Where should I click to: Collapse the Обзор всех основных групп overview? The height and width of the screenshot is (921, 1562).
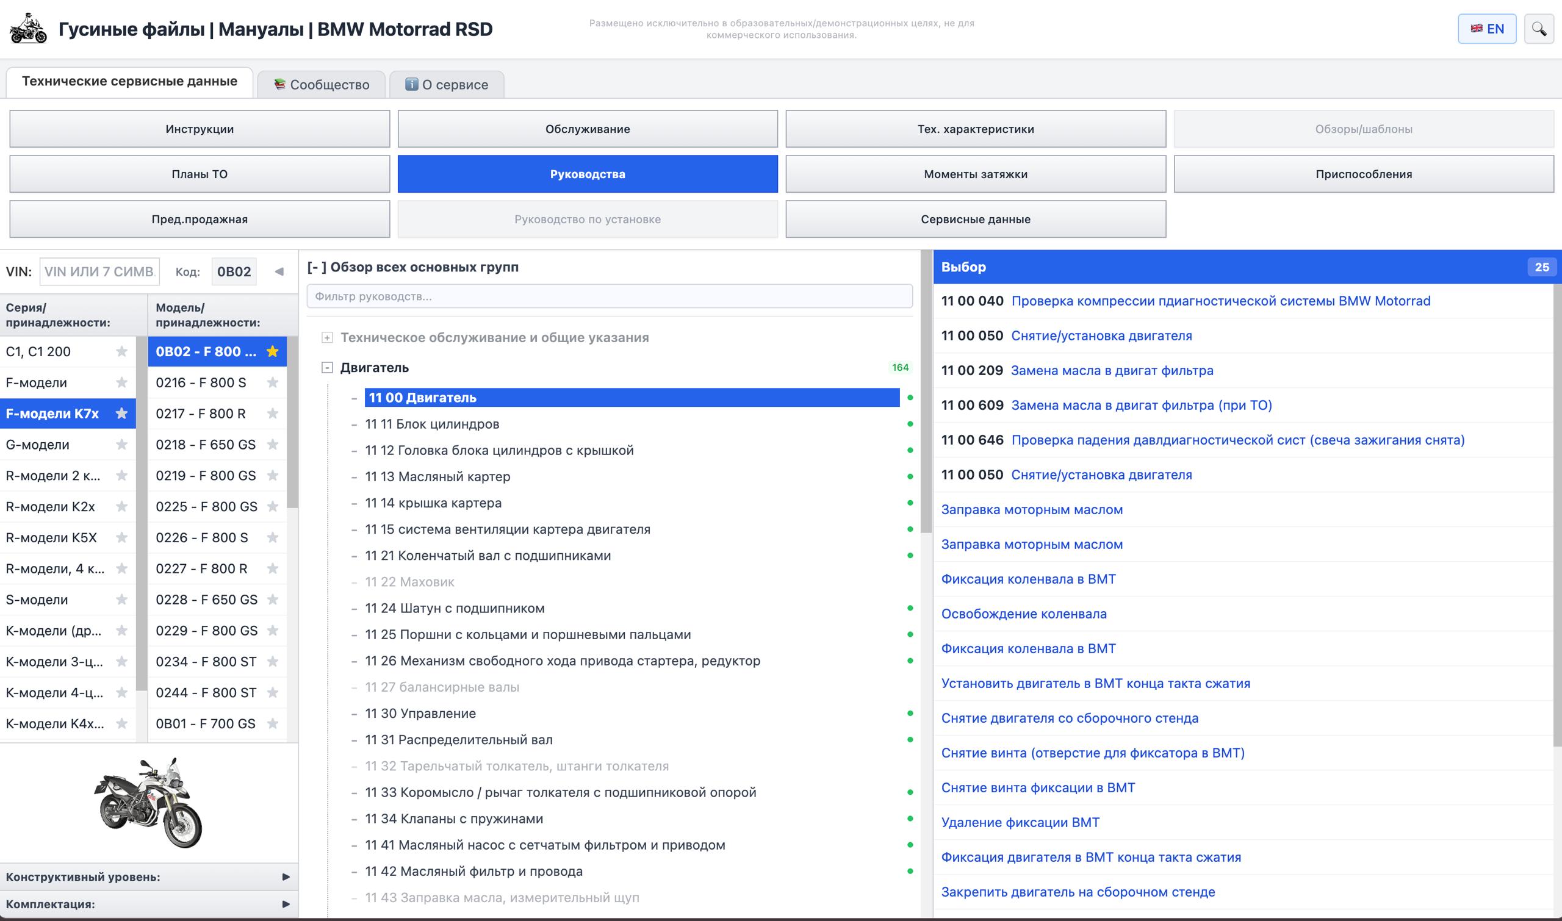pyautogui.click(x=316, y=267)
